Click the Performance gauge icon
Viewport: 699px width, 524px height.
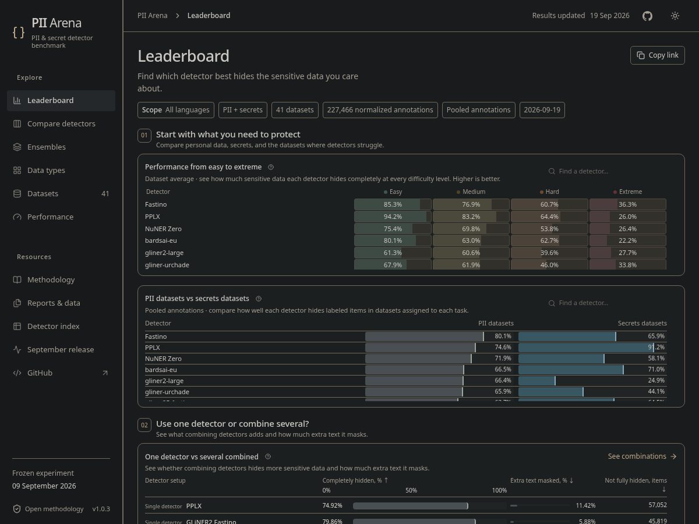tap(17, 217)
